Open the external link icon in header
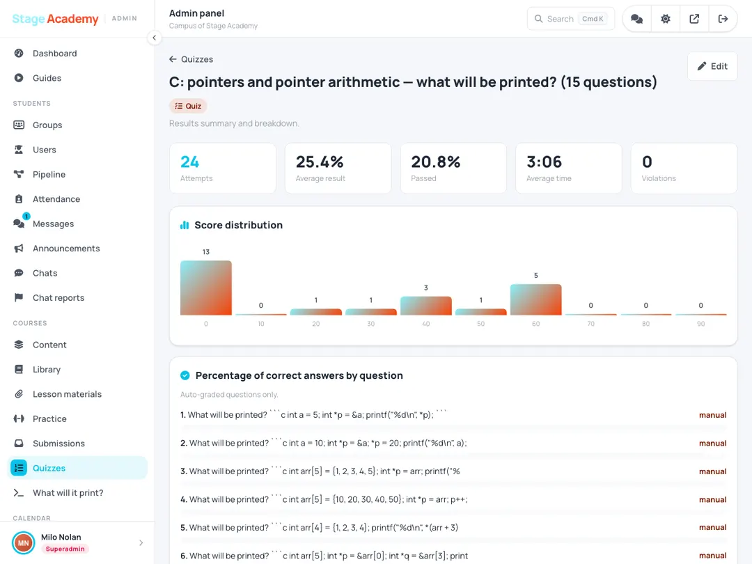 click(x=694, y=19)
